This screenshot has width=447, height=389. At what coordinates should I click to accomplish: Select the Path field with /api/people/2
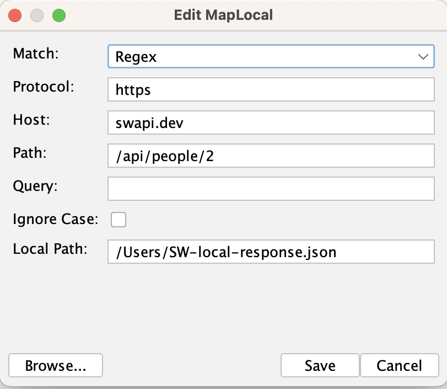[270, 156]
